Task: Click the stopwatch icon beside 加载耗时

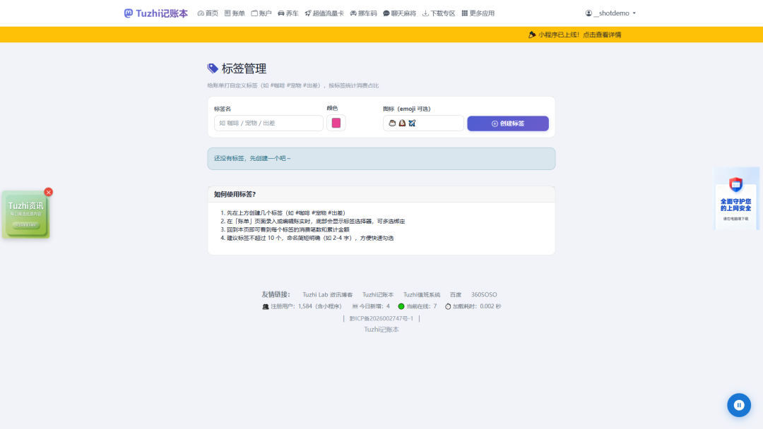Action: click(x=448, y=306)
